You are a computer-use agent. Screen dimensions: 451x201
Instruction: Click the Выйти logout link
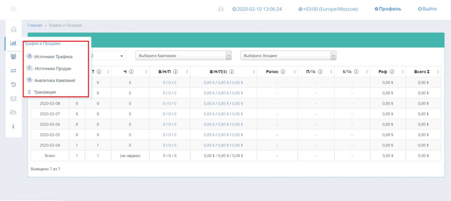coord(427,9)
